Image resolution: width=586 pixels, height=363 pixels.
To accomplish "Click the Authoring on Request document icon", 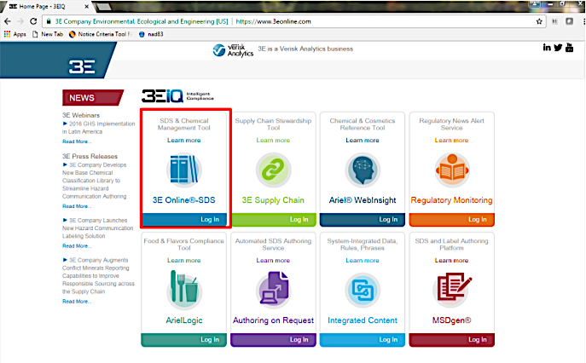I will 273,289.
